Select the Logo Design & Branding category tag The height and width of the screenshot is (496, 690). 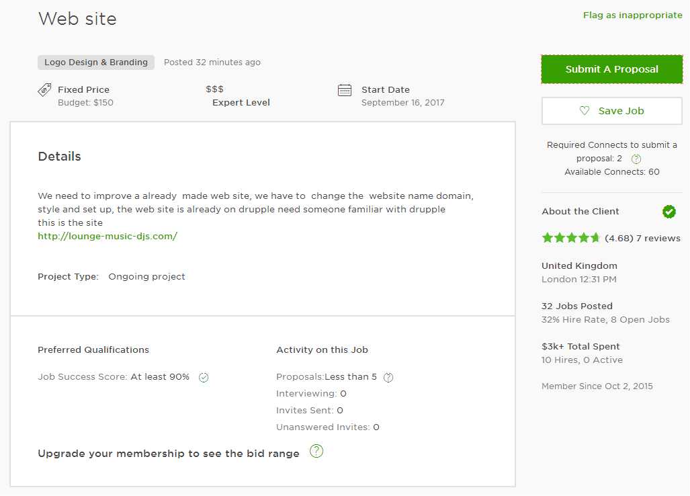tap(96, 63)
